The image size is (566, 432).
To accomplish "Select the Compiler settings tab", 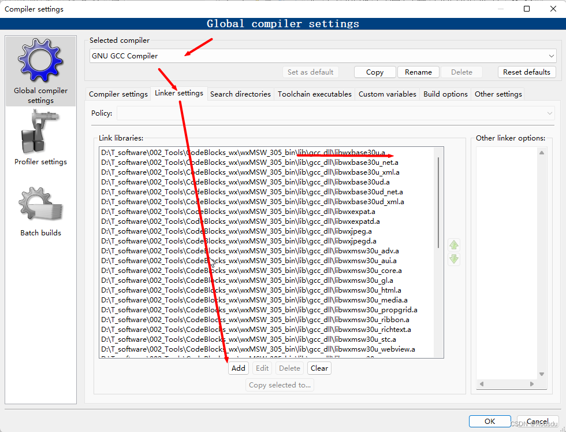I will 118,94.
